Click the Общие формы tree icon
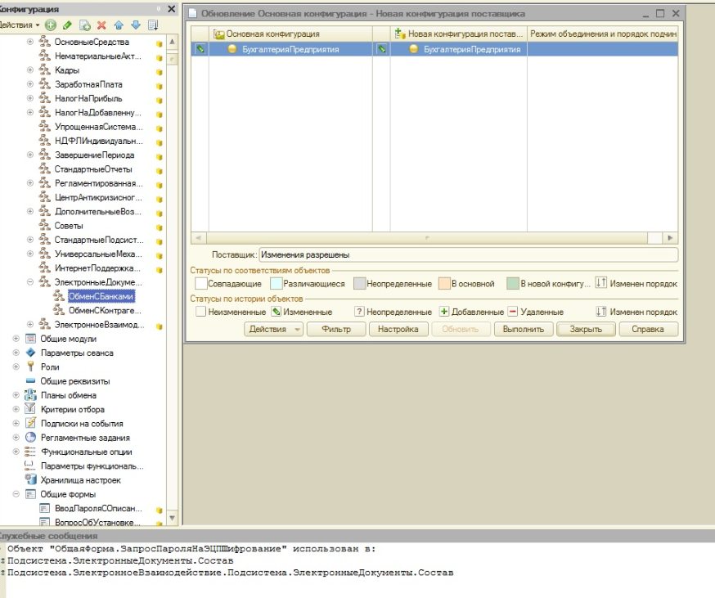Viewport: 715px width, 598px height. pos(30,494)
